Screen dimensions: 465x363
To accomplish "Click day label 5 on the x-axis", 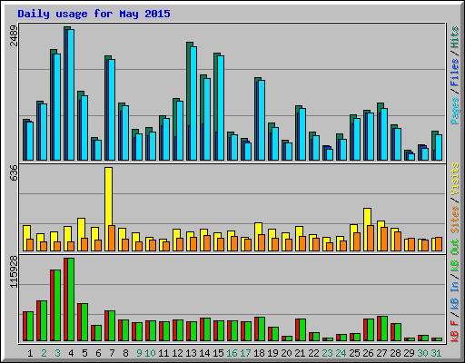I will 84,353.
